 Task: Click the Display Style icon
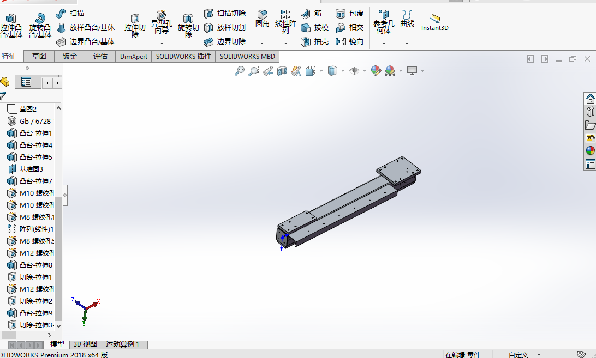click(332, 71)
